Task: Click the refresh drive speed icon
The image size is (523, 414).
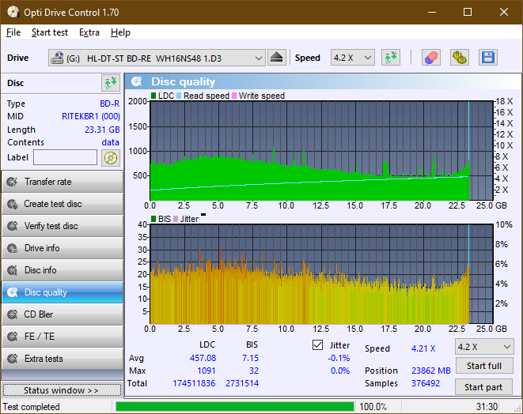Action: (391, 58)
